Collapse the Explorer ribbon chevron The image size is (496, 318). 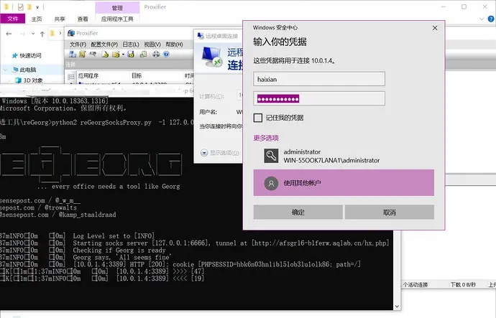tap(482, 19)
